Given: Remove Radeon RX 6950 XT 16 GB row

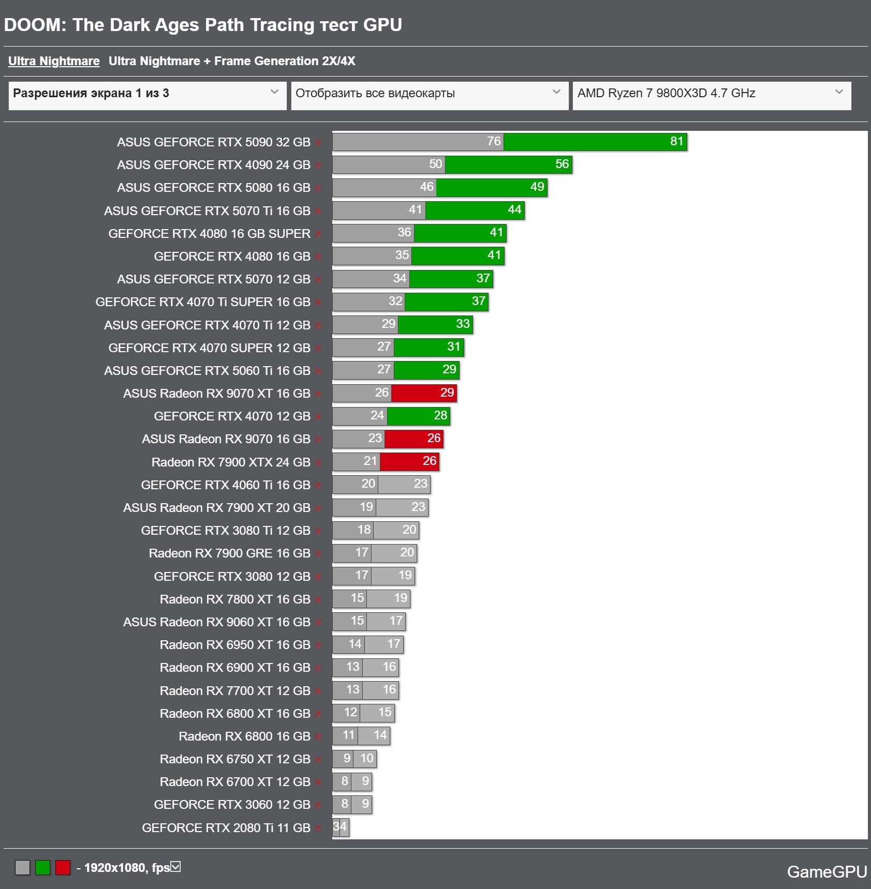Looking at the screenshot, I should pos(318,646).
